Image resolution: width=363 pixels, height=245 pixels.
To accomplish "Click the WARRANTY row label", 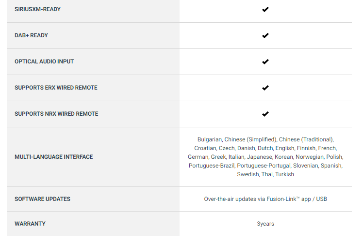I will (30, 224).
